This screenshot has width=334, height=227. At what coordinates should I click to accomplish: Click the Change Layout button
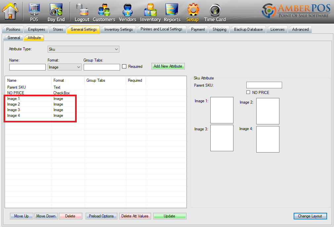(x=310, y=216)
